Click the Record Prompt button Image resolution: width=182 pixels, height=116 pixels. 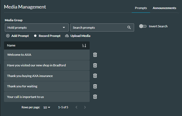pyautogui.click(x=47, y=36)
